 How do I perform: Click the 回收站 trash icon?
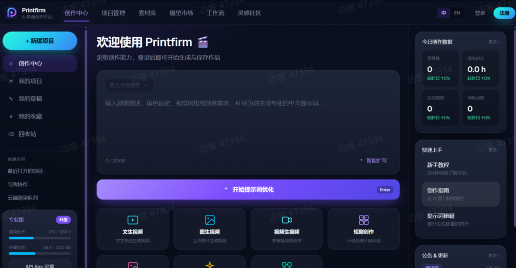(x=11, y=134)
